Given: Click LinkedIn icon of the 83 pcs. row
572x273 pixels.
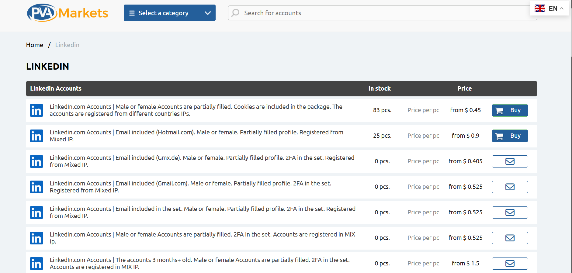Looking at the screenshot, I should (36, 110).
